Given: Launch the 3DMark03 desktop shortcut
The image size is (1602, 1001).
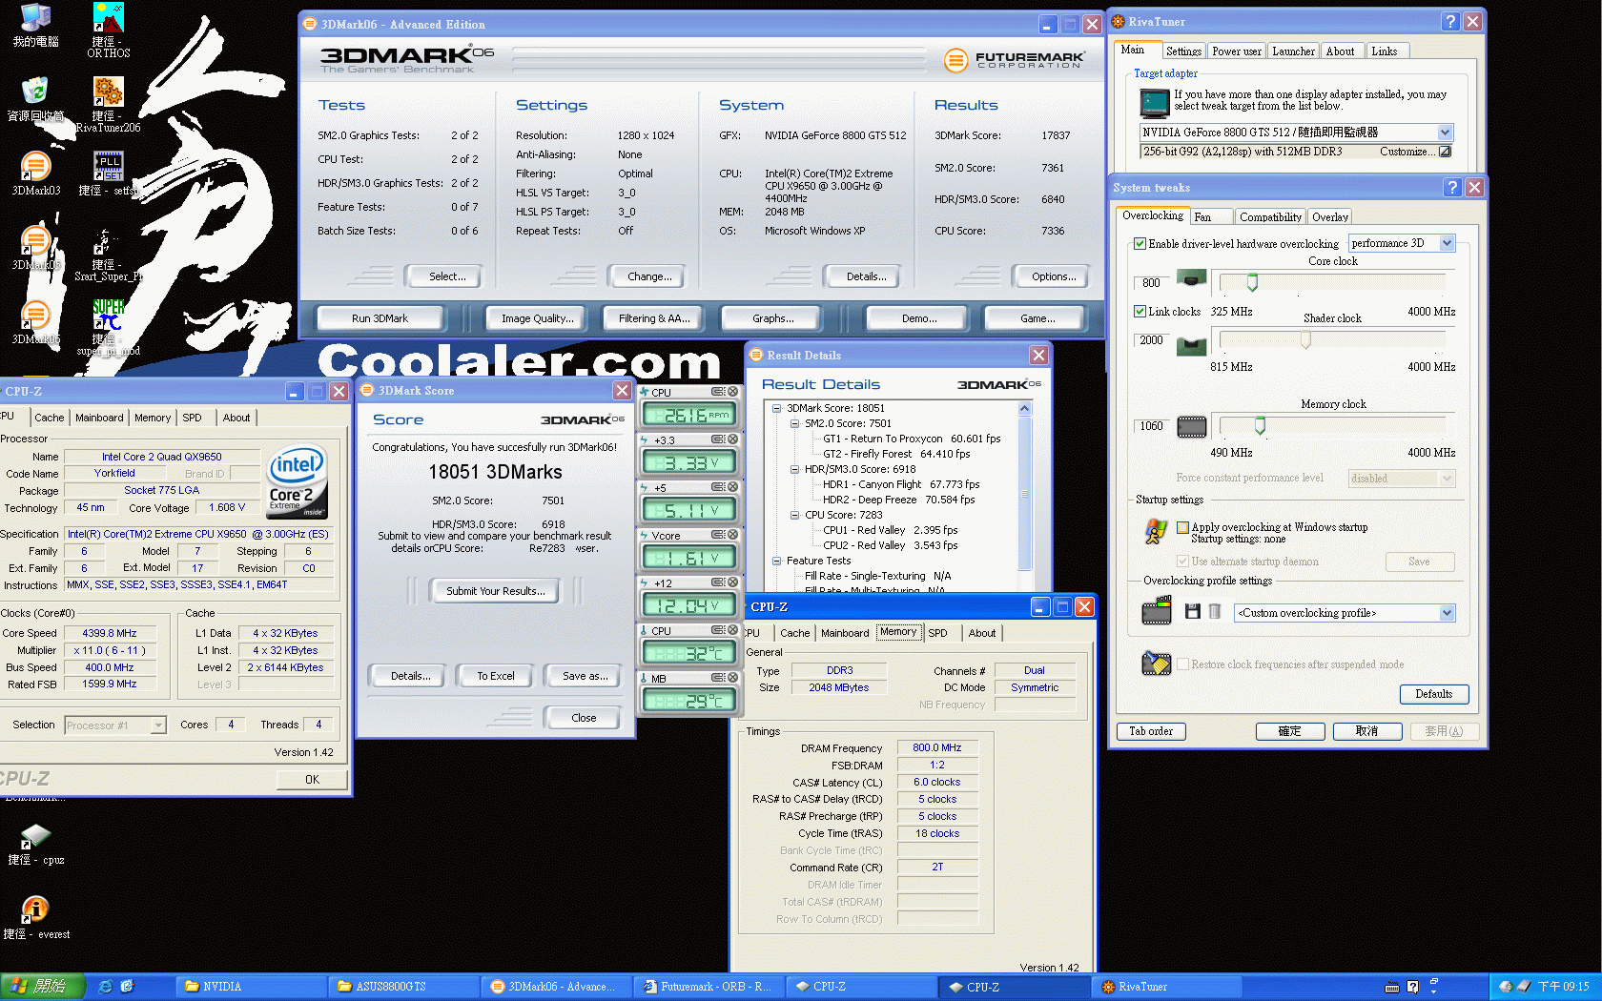Looking at the screenshot, I should [35, 174].
